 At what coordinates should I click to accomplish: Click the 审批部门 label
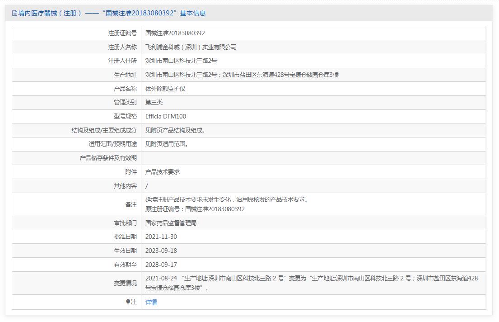125,223
